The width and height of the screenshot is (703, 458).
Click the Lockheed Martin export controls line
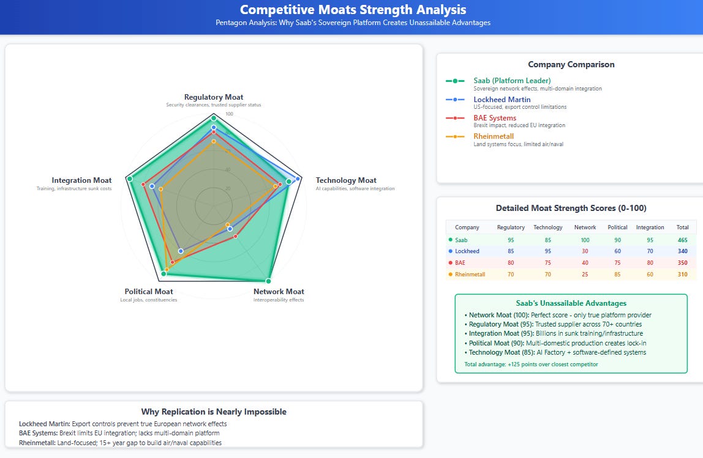pyautogui.click(x=123, y=424)
